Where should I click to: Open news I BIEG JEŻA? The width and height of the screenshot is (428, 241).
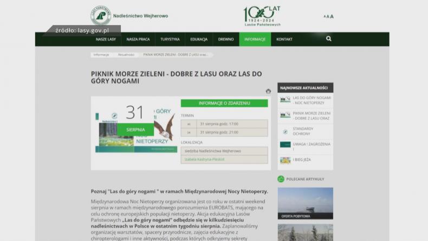[x=302, y=160]
